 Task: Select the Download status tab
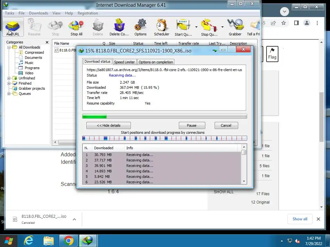tap(97, 61)
